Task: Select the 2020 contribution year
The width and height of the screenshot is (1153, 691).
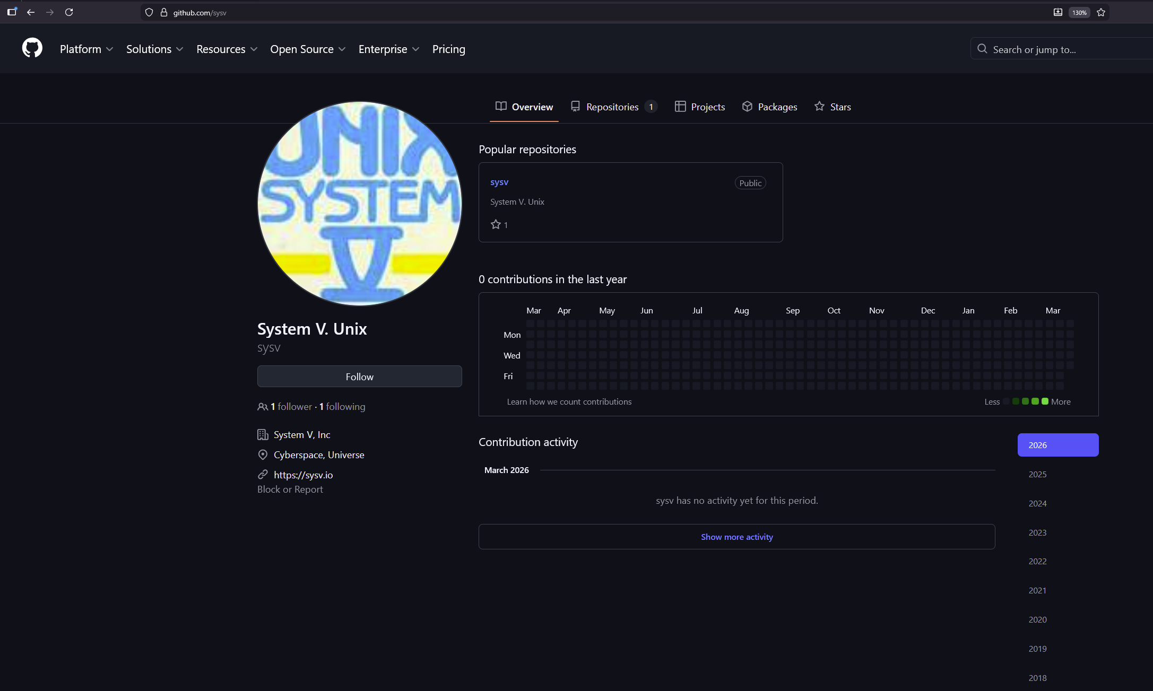Action: pos(1037,619)
